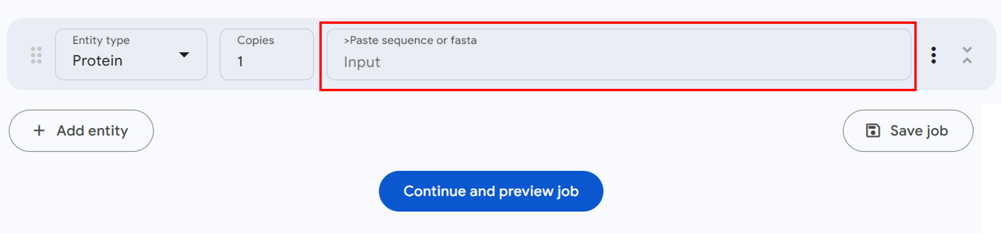
Task: Click the six-dot drag handle icon
Action: point(36,55)
